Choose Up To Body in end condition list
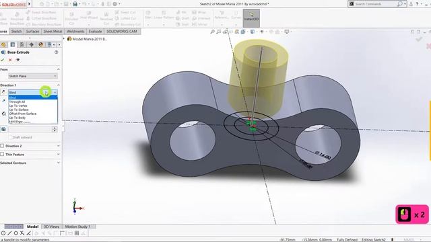Screen dimensions: 431x242 (33, 118)
